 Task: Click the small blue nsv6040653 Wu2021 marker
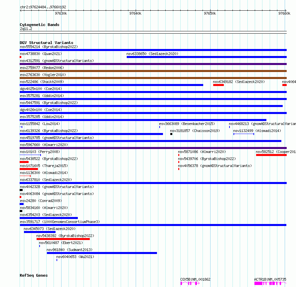[x=57, y=260]
